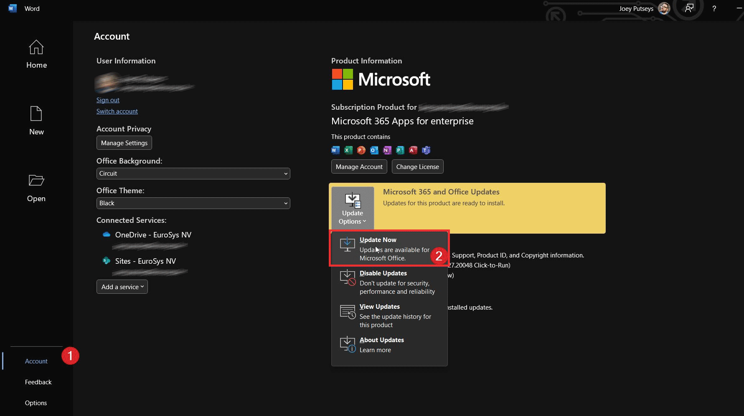This screenshot has height=416, width=744.
Task: Select View Updates menu entry
Action: click(389, 315)
